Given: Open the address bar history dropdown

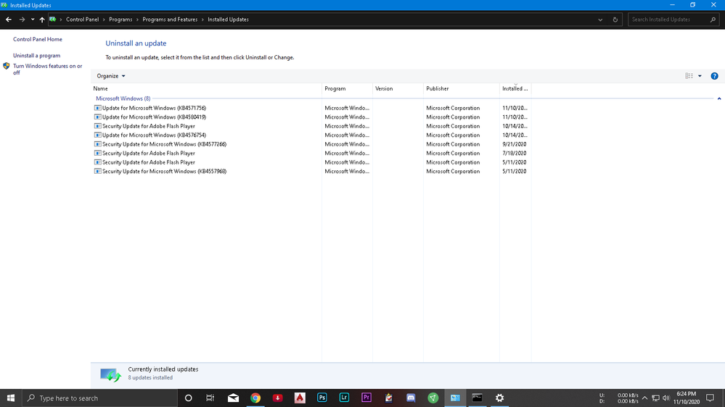Looking at the screenshot, I should tap(600, 20).
